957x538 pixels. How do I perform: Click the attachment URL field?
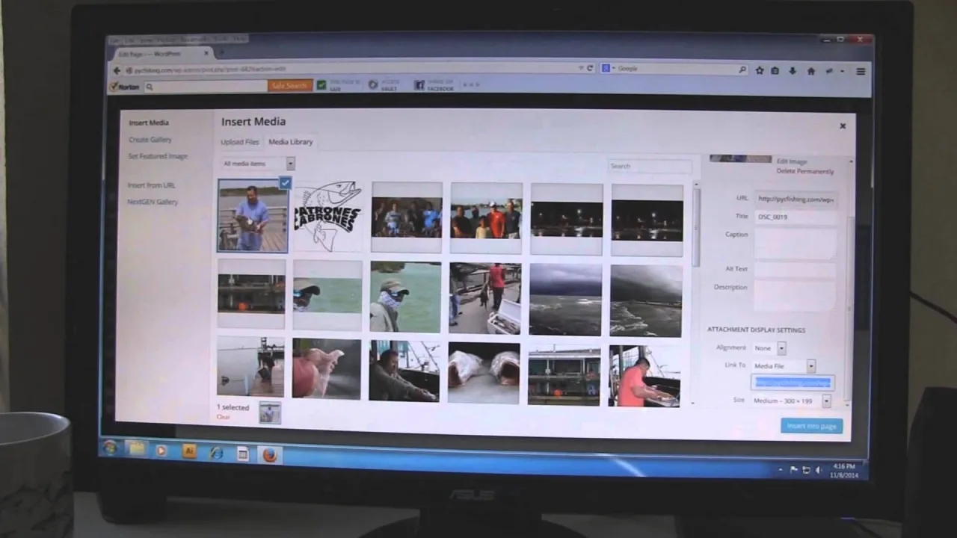point(796,199)
